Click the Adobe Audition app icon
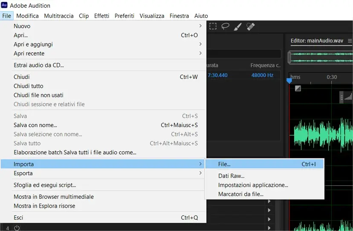The width and height of the screenshot is (353, 231). pos(4,5)
